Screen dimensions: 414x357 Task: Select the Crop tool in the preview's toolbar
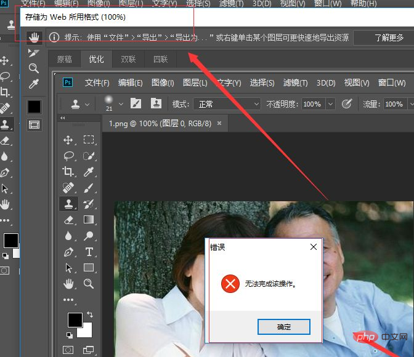click(68, 172)
